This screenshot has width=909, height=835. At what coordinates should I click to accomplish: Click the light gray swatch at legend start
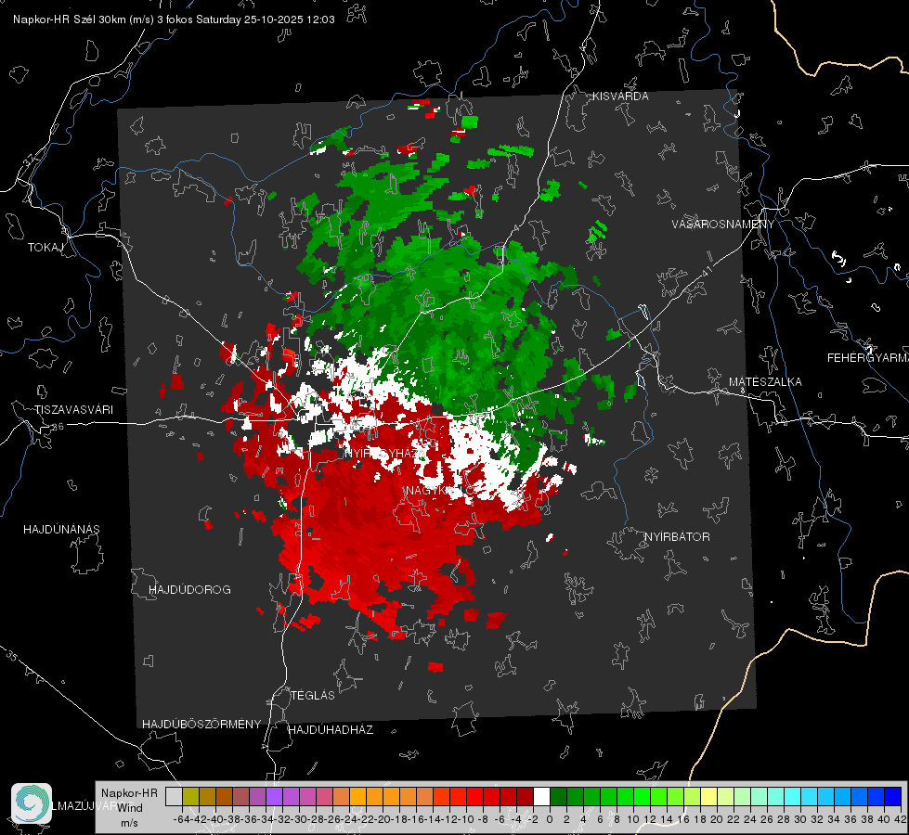(174, 797)
